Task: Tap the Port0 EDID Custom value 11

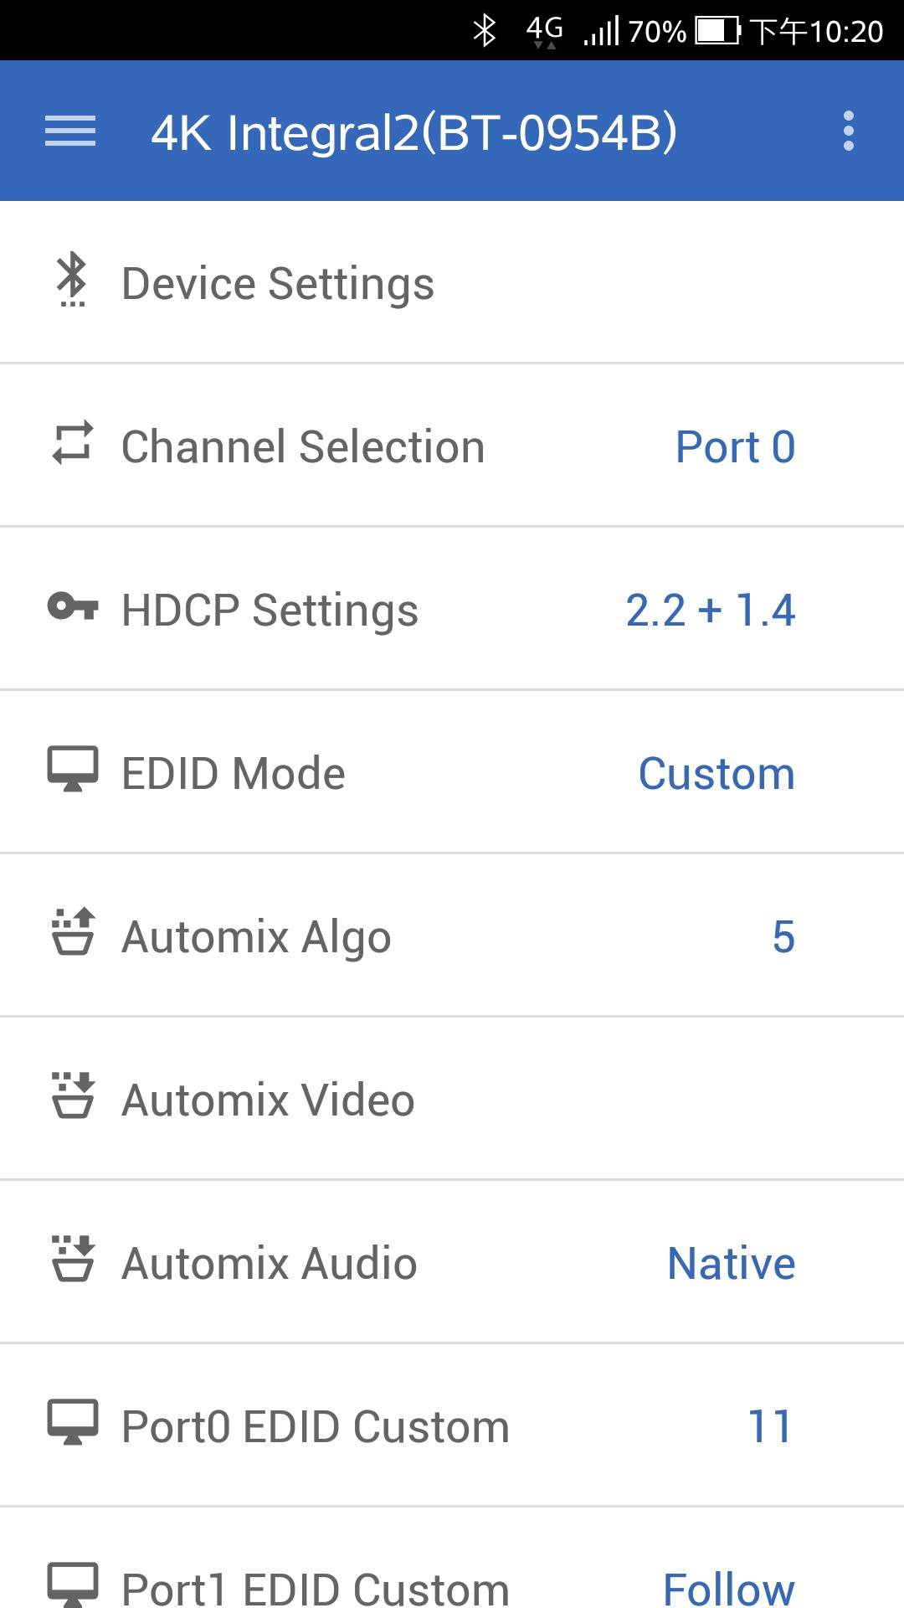Action: [769, 1426]
